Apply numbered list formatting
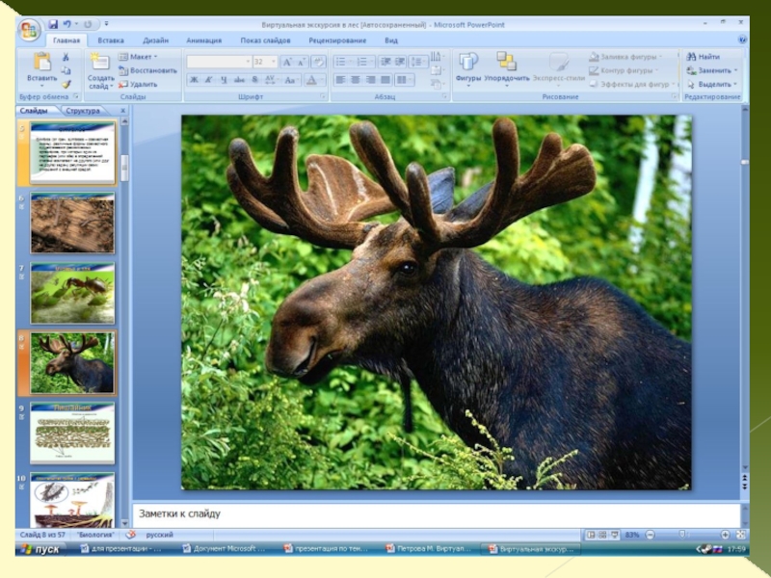Screen dimensions: 771x578 pyautogui.click(x=364, y=62)
